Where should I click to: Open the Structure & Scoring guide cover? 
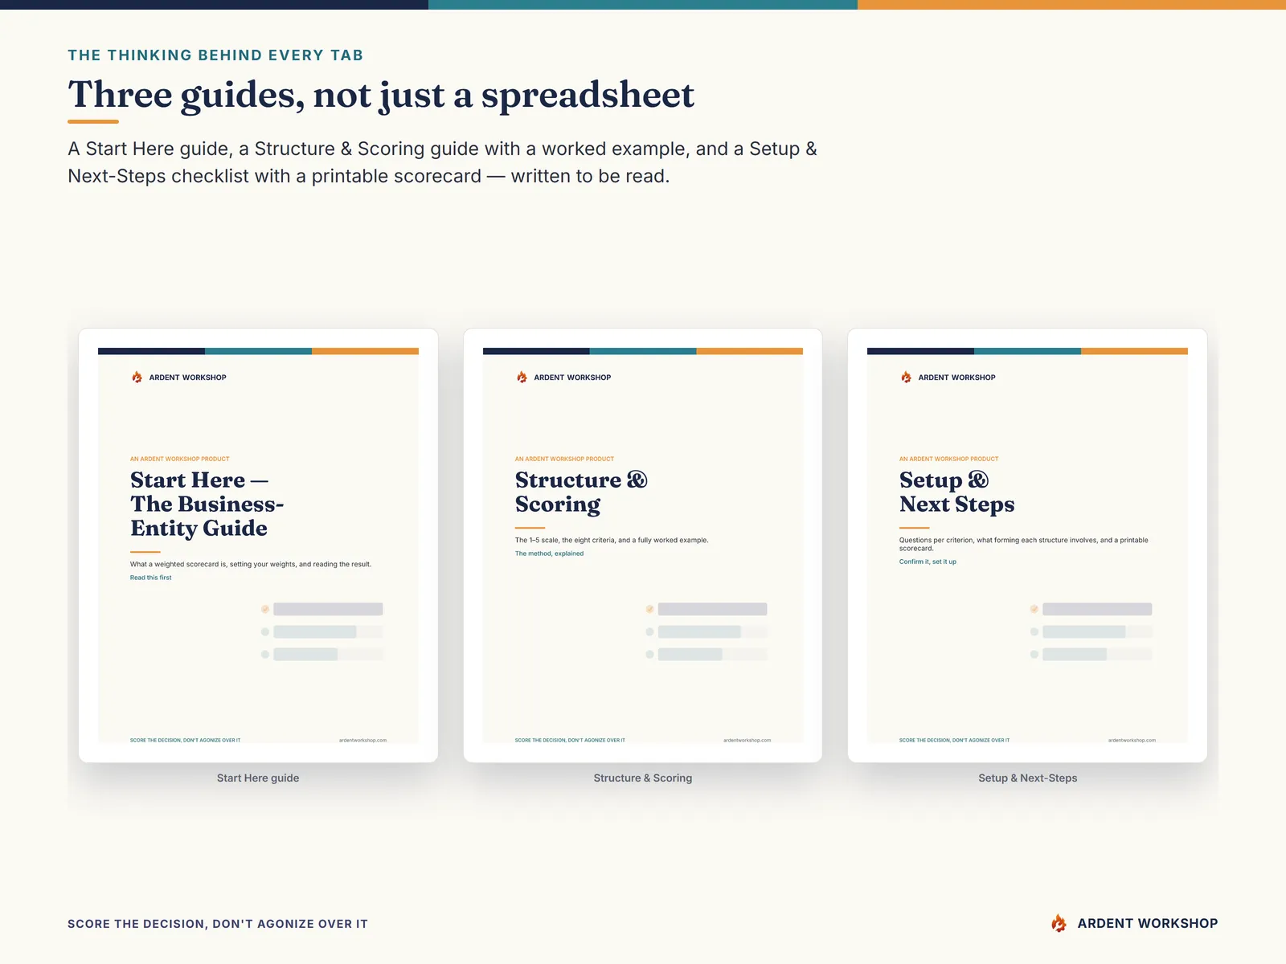click(x=643, y=545)
